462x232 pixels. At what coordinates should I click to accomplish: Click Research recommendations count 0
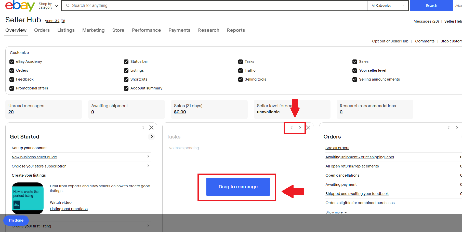[341, 112]
